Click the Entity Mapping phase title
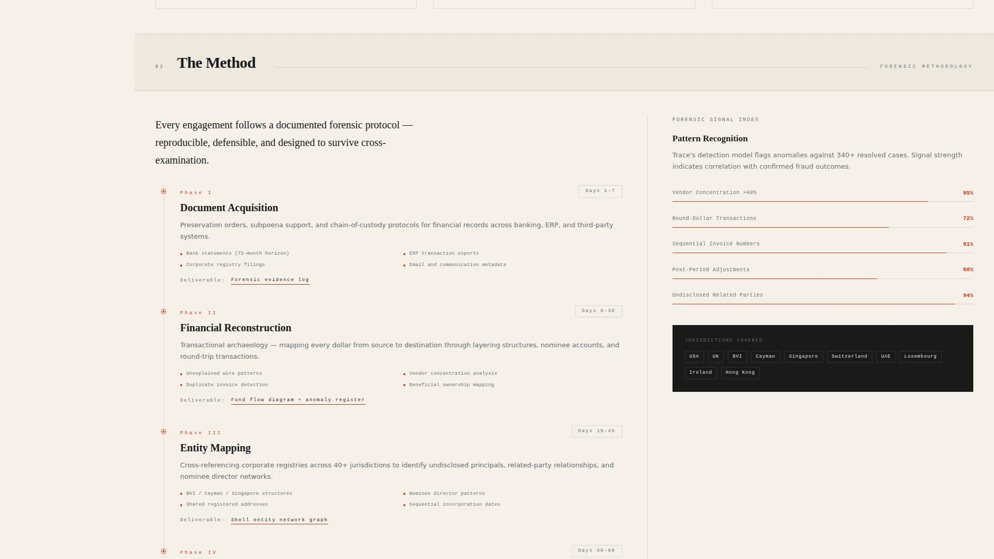 [215, 448]
